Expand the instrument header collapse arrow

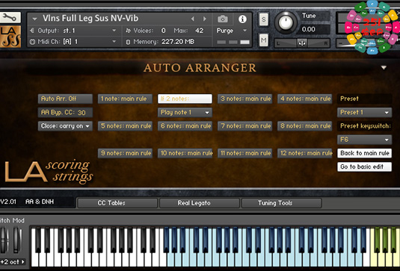[x=34, y=19]
